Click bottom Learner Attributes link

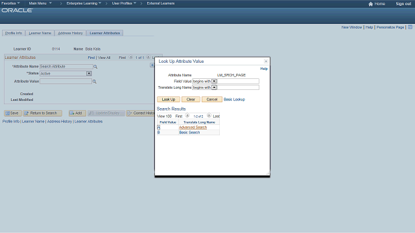click(88, 122)
